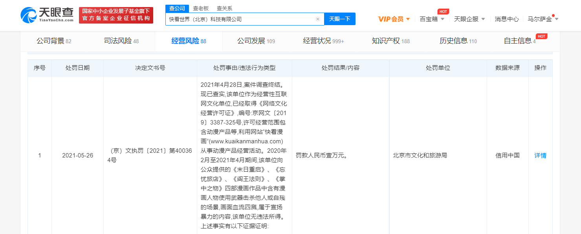Click the 数据来源 column header
The width and height of the screenshot is (581, 234).
coord(508,68)
